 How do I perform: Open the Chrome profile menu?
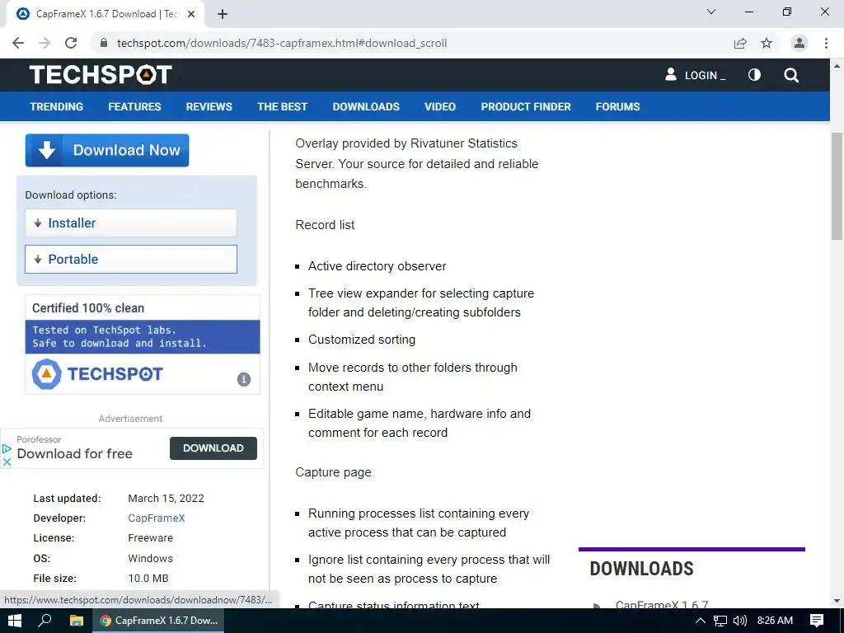tap(799, 43)
